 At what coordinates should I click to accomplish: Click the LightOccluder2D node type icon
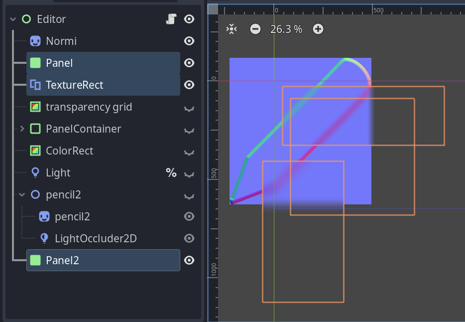44,238
